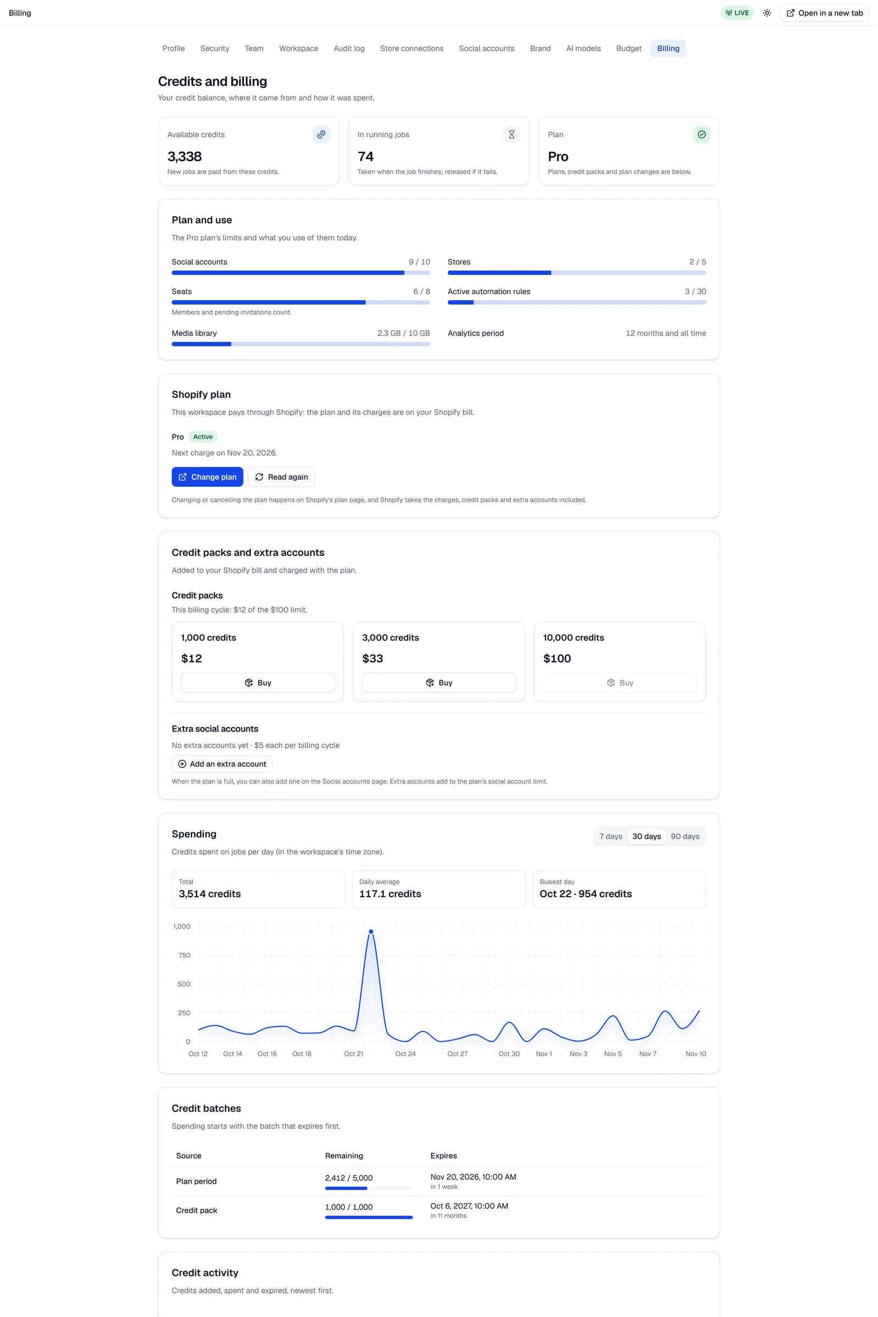Switch to Social accounts tab
The width and height of the screenshot is (878, 1317).
[487, 48]
